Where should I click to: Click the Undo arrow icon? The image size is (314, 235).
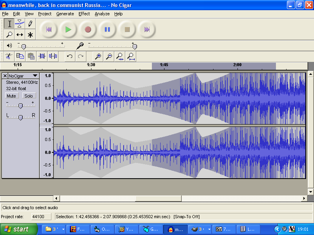[x=69, y=56]
